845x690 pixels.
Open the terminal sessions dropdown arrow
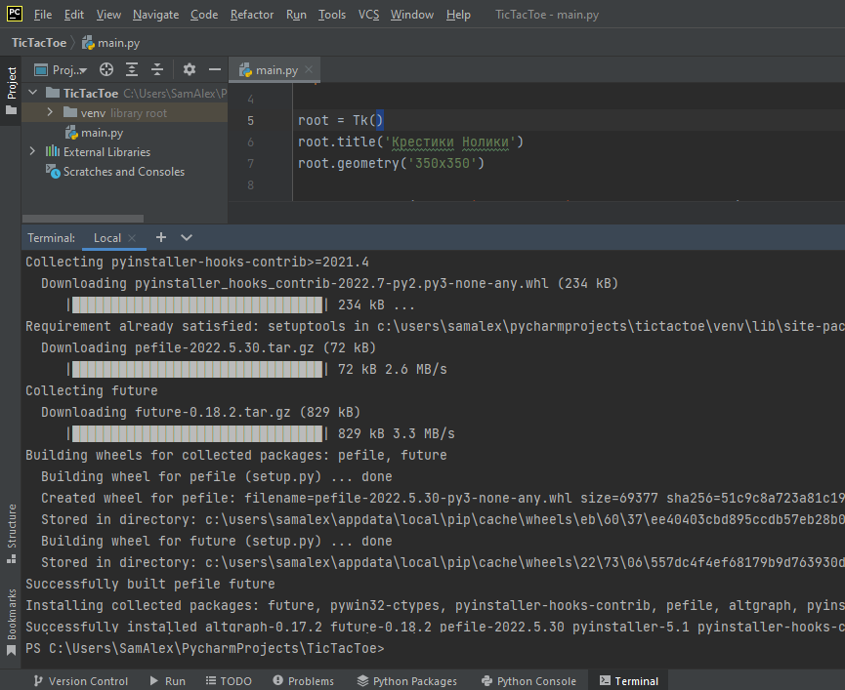pyautogui.click(x=187, y=237)
